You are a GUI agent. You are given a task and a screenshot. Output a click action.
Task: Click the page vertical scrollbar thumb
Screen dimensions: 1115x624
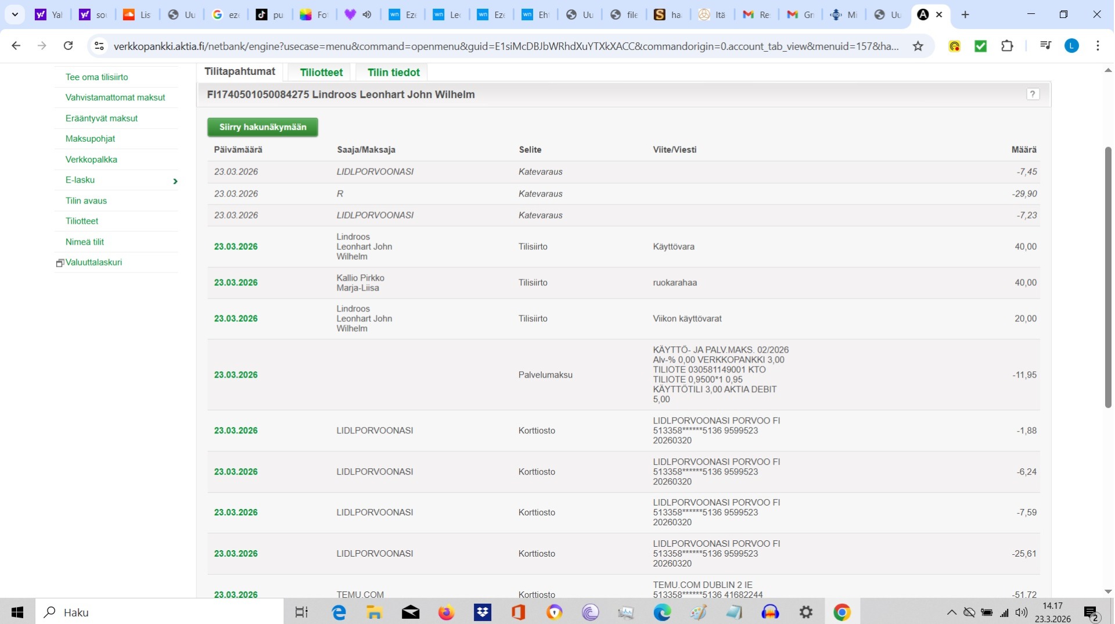[x=1108, y=278]
